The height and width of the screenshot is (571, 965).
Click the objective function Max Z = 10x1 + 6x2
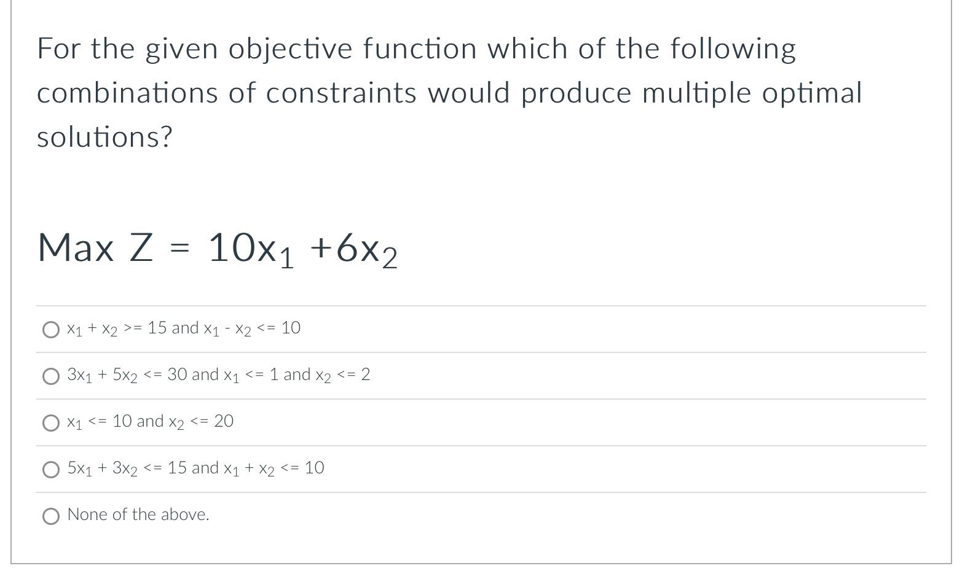click(x=217, y=249)
